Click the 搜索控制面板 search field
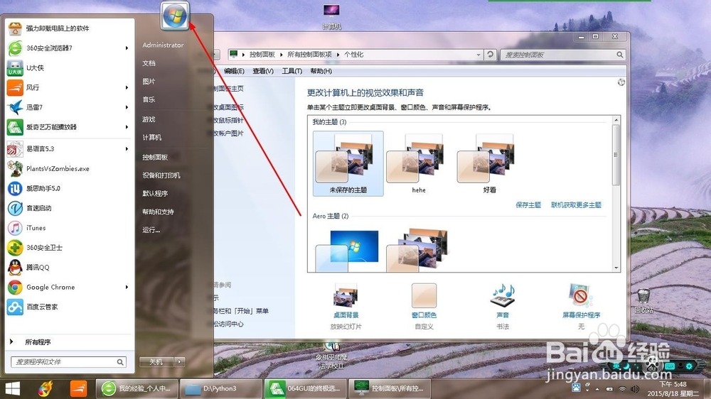Image resolution: width=711 pixels, height=399 pixels. tap(562, 55)
